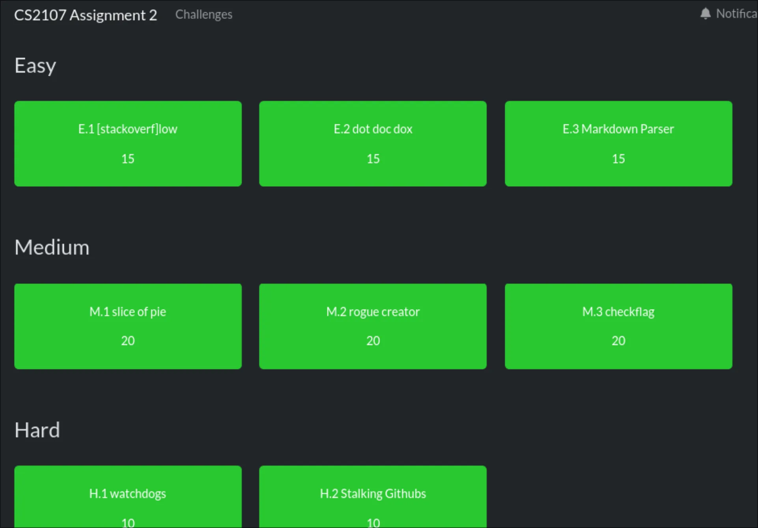Click the Medium section heading

pyautogui.click(x=52, y=247)
